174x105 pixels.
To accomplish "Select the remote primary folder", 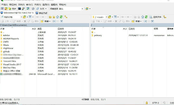I will (98, 36).
